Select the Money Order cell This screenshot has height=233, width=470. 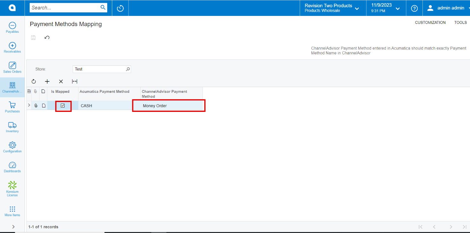[172, 106]
